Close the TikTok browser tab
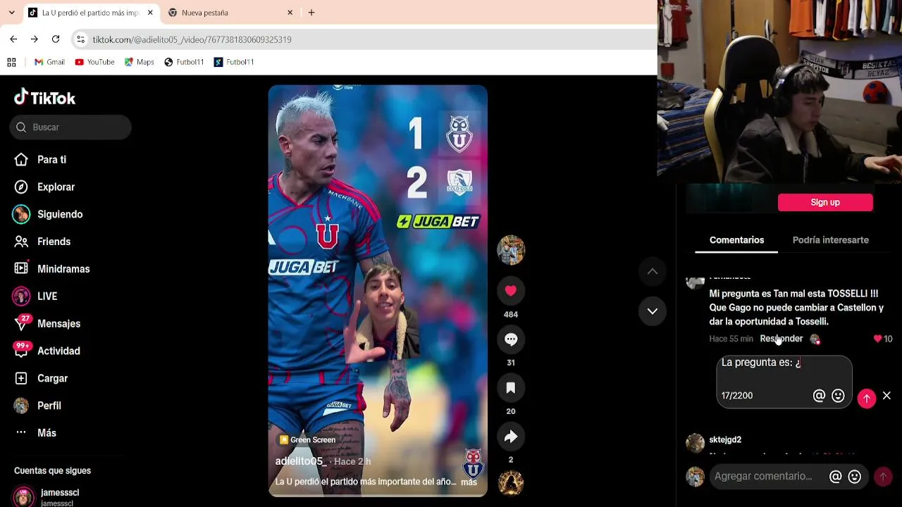Viewport: 902px width, 507px height. pos(150,13)
